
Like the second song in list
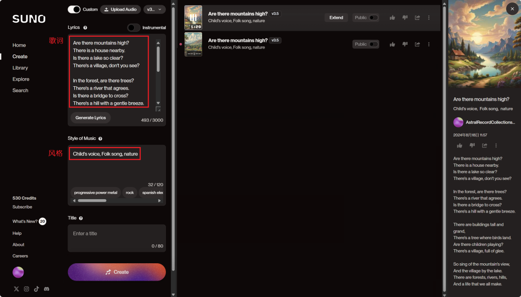click(x=392, y=44)
